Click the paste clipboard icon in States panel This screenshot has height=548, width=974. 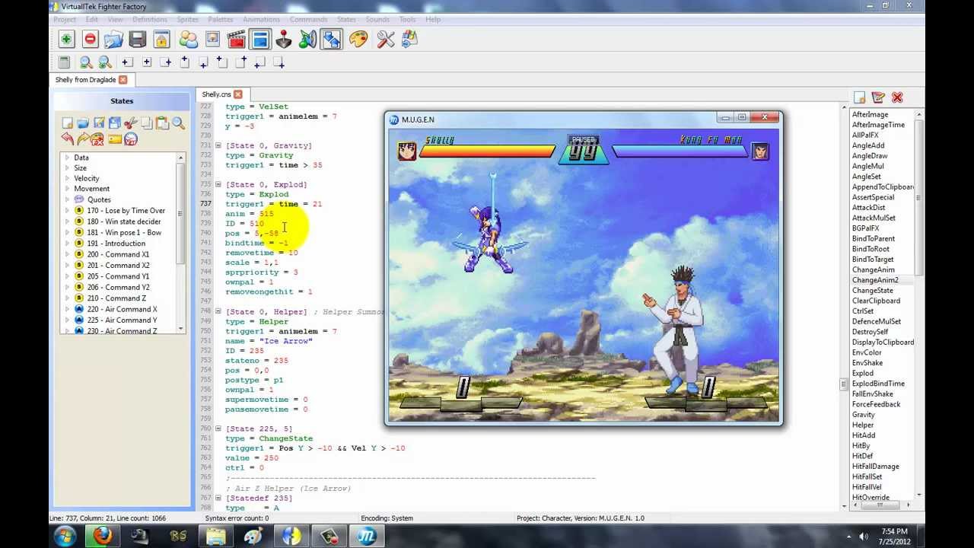(x=162, y=123)
